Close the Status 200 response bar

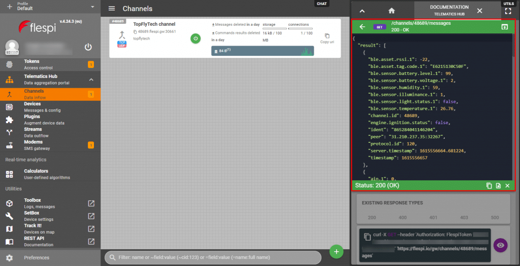click(x=507, y=185)
